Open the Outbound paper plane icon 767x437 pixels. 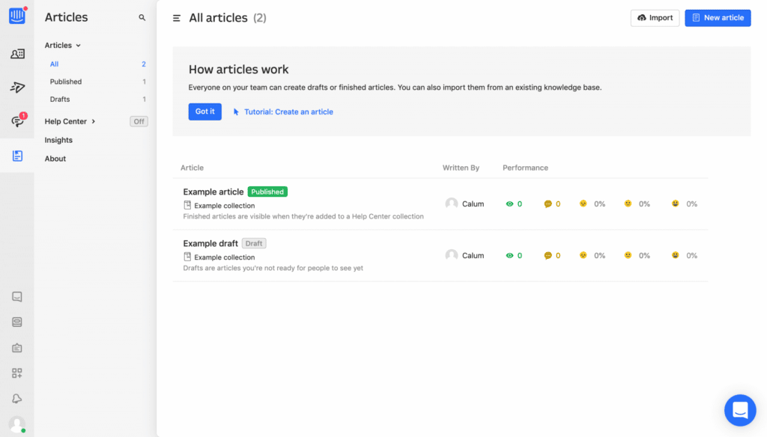coord(17,88)
